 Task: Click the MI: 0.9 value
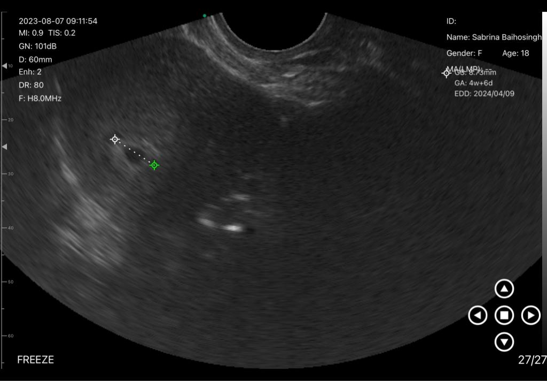(31, 33)
